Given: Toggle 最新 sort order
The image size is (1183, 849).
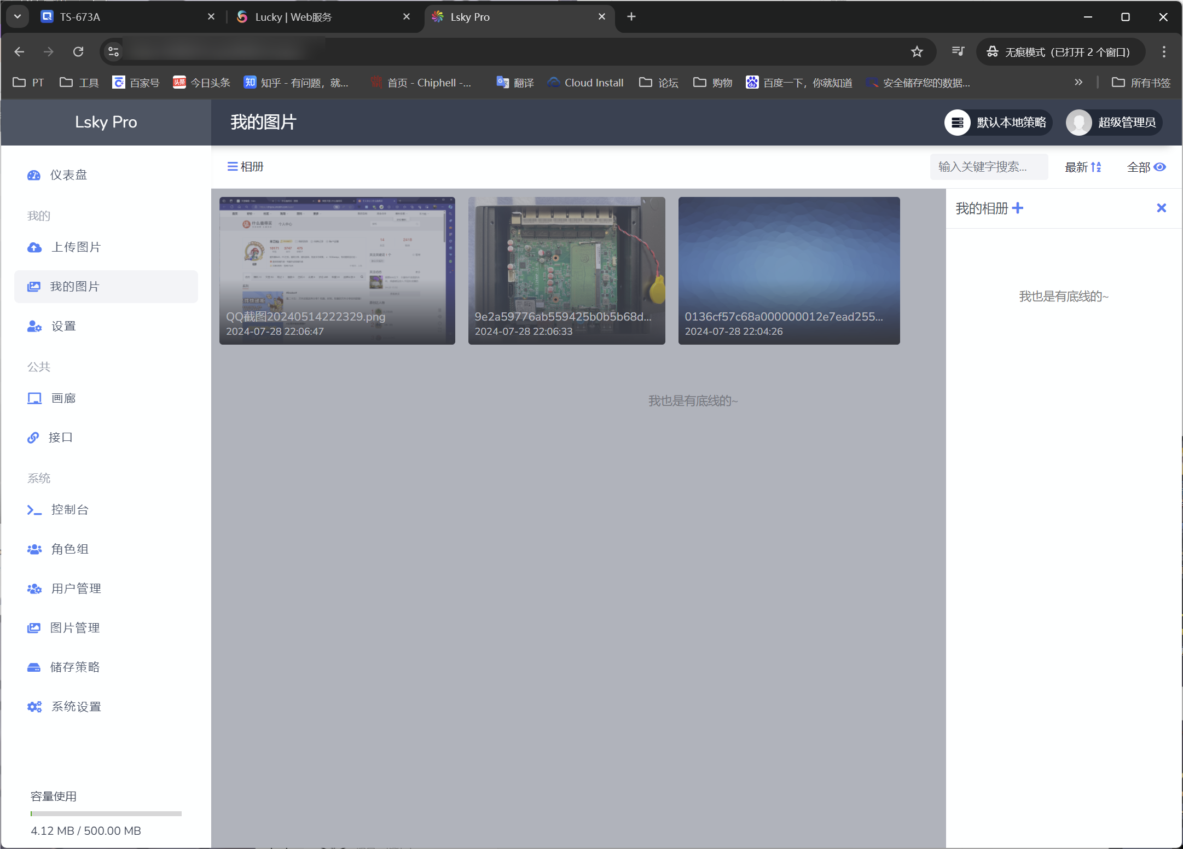Looking at the screenshot, I should 1083,167.
